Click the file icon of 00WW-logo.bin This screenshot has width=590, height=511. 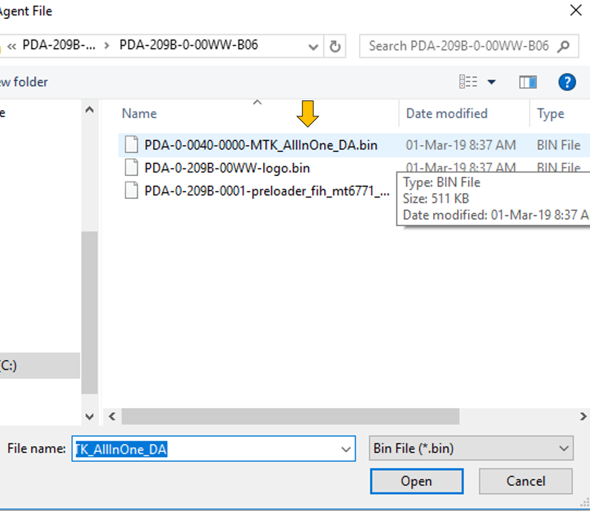click(132, 168)
